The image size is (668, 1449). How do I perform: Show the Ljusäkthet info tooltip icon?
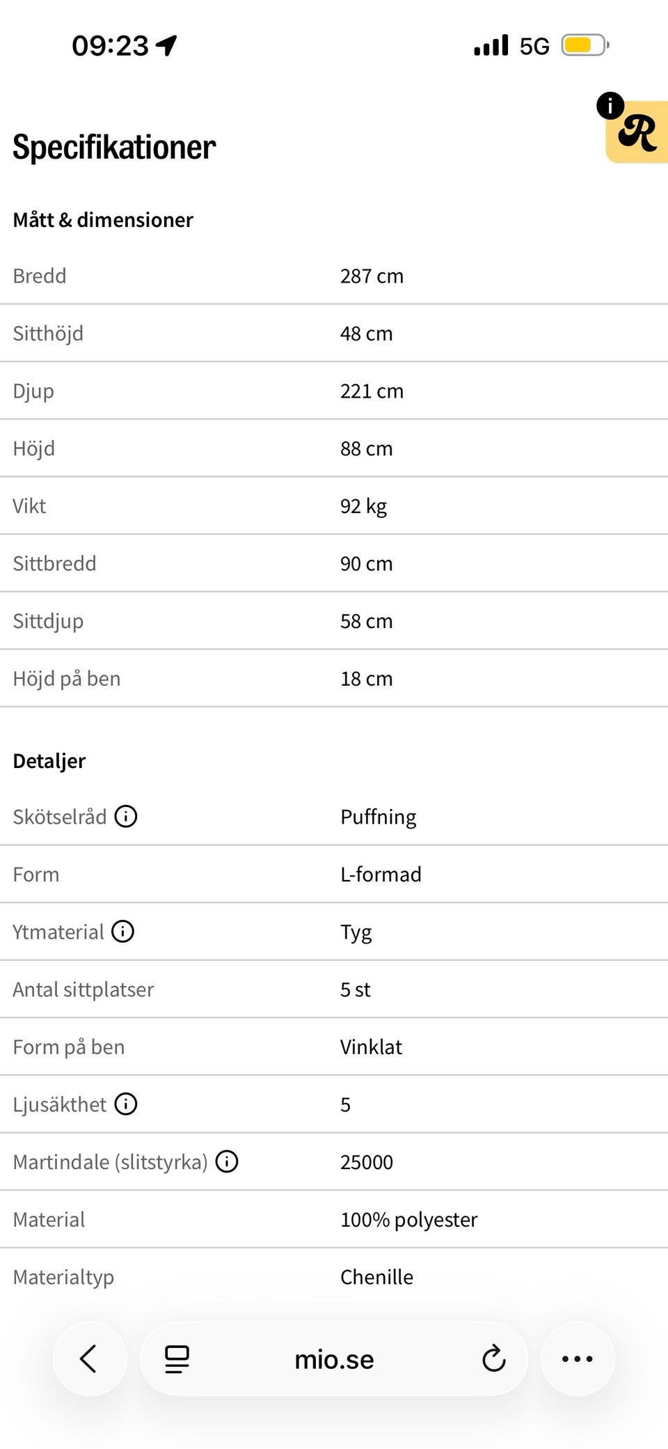(x=126, y=1104)
